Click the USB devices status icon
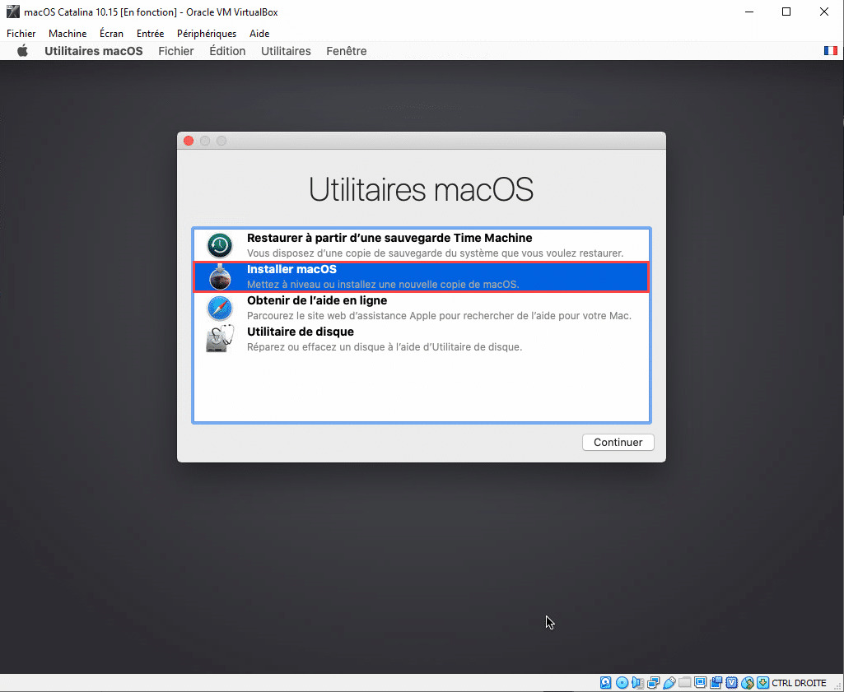This screenshot has width=844, height=692. pyautogui.click(x=669, y=683)
